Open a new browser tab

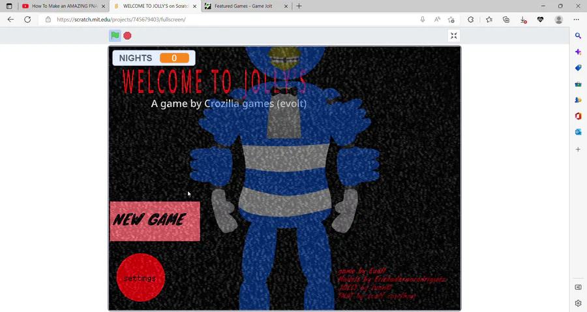(299, 6)
